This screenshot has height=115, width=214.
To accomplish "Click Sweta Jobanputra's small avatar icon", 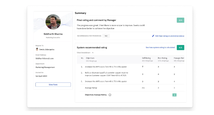I will point(37,49).
